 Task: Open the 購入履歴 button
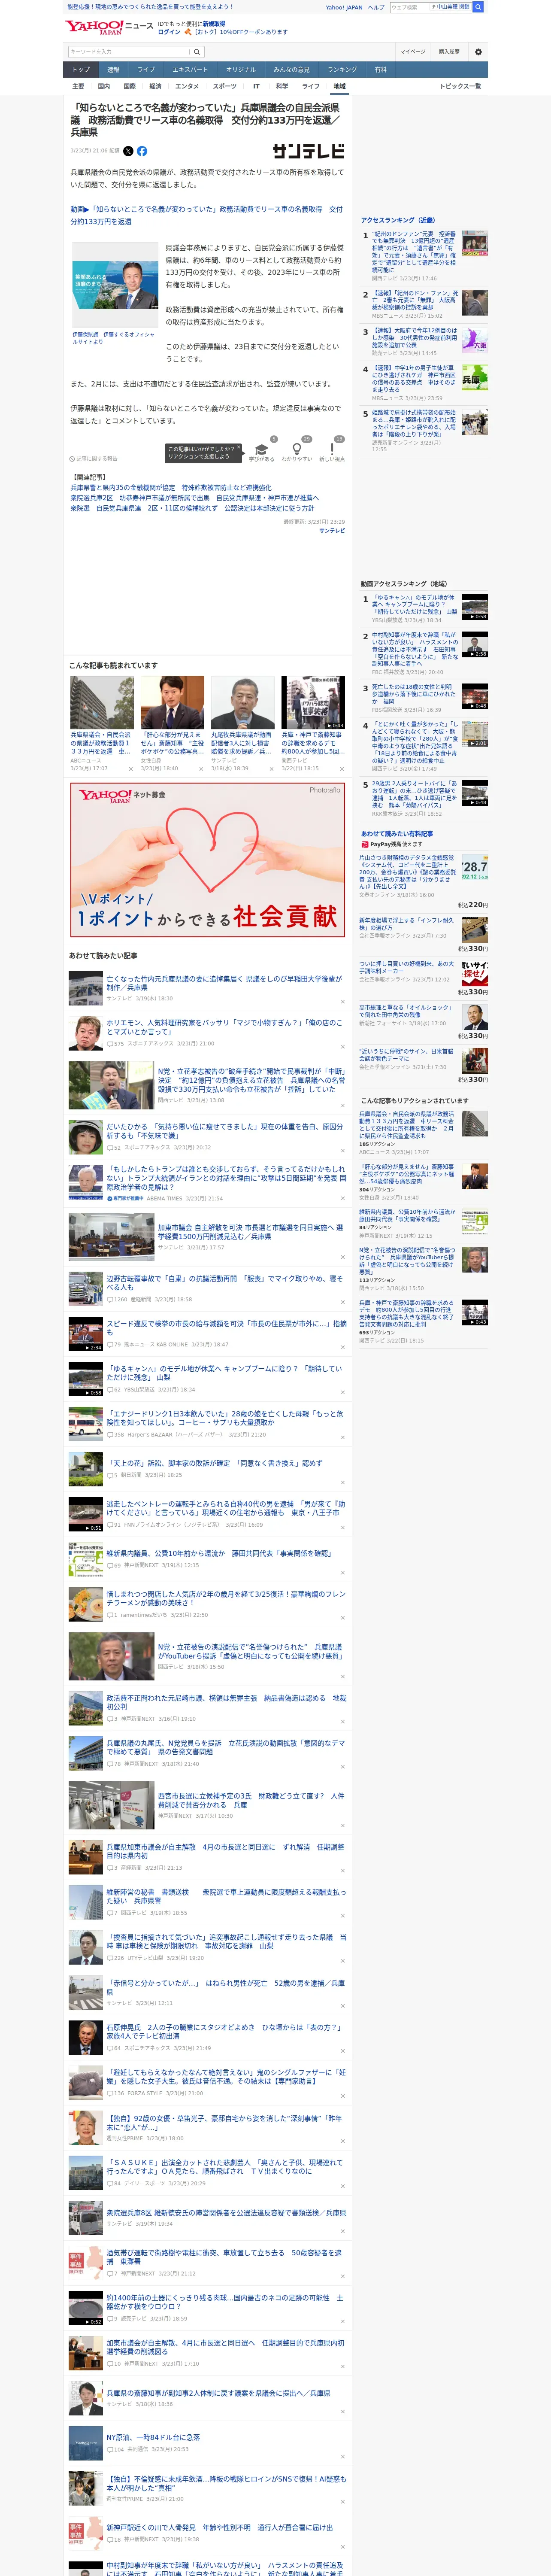click(449, 52)
